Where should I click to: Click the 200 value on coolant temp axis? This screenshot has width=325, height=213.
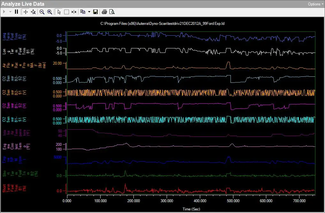(59, 145)
